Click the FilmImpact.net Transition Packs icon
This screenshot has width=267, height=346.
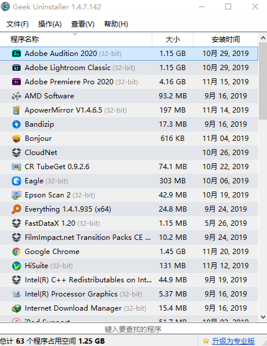click(x=16, y=237)
